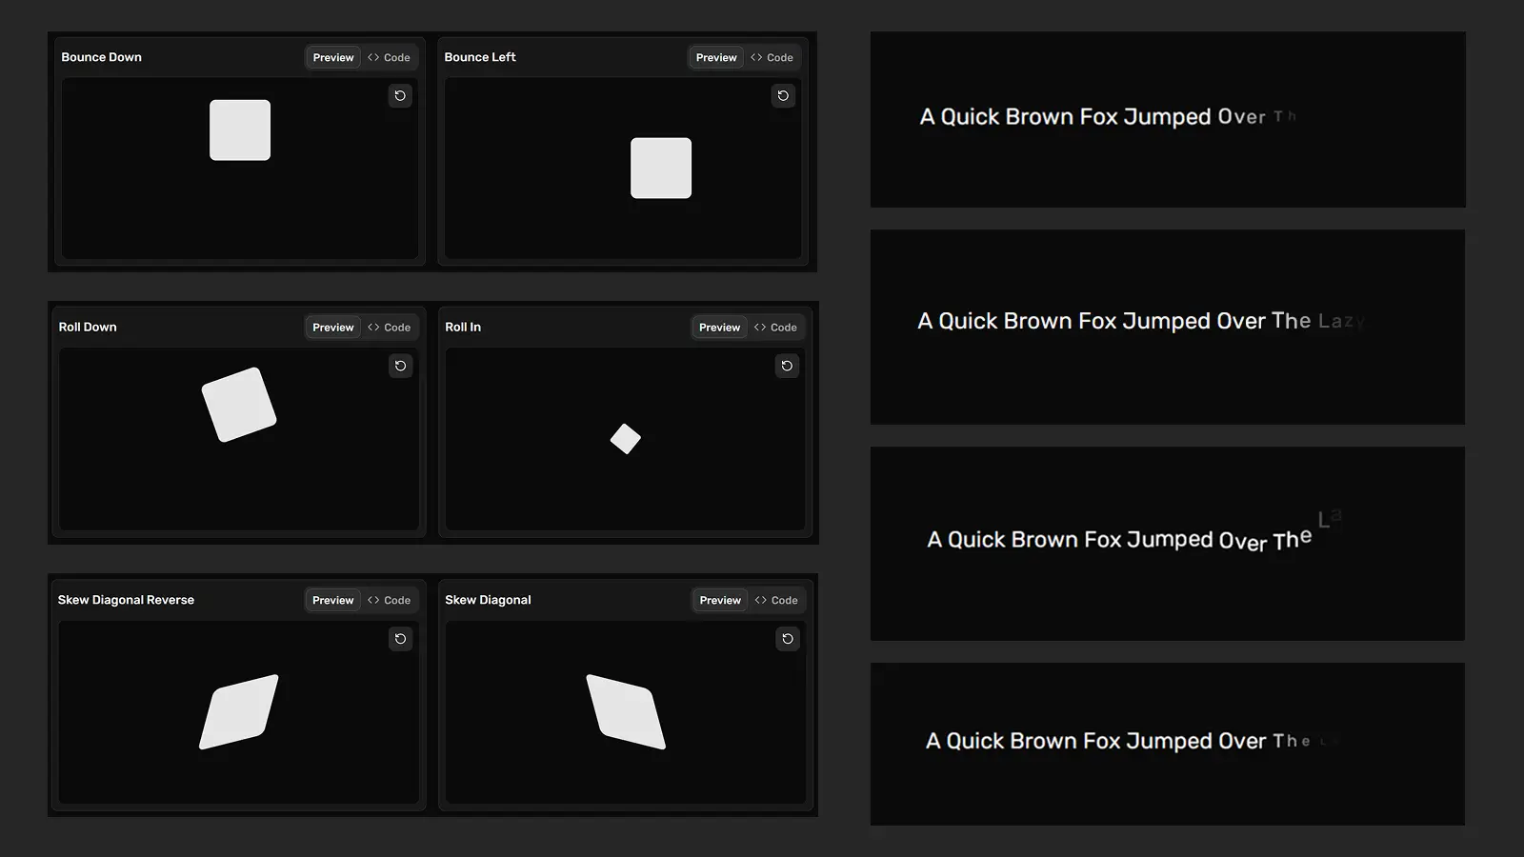Image resolution: width=1524 pixels, height=857 pixels.
Task: Click the rotated square in Roll Down preview
Action: 238,402
